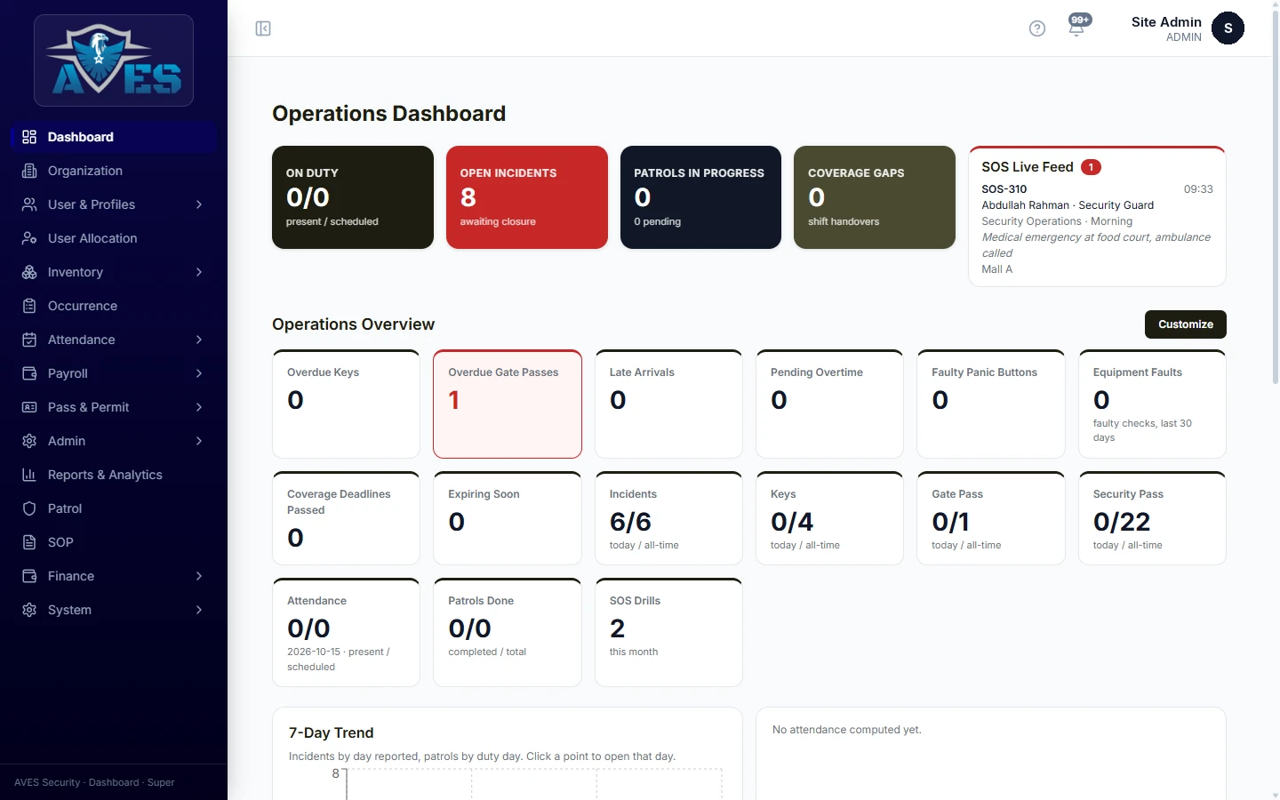Click the SOS Live Feed count badge
Screen dimensions: 1280x800
[x=1091, y=167]
